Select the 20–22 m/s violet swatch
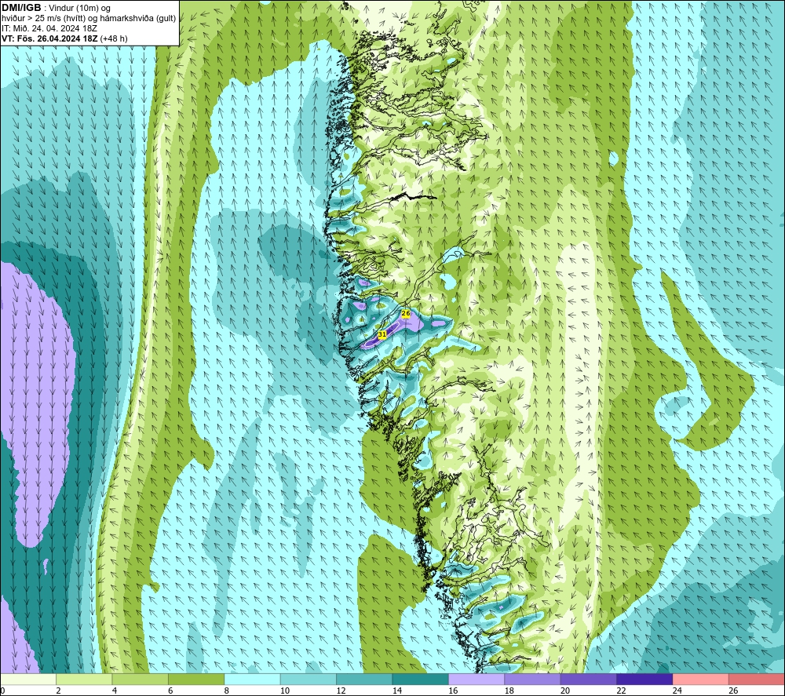785x696 pixels. 589,679
